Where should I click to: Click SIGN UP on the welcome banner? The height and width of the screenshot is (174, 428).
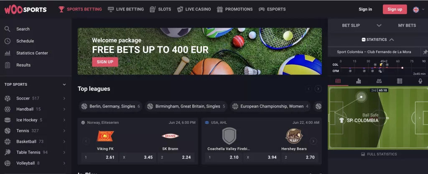tap(105, 62)
